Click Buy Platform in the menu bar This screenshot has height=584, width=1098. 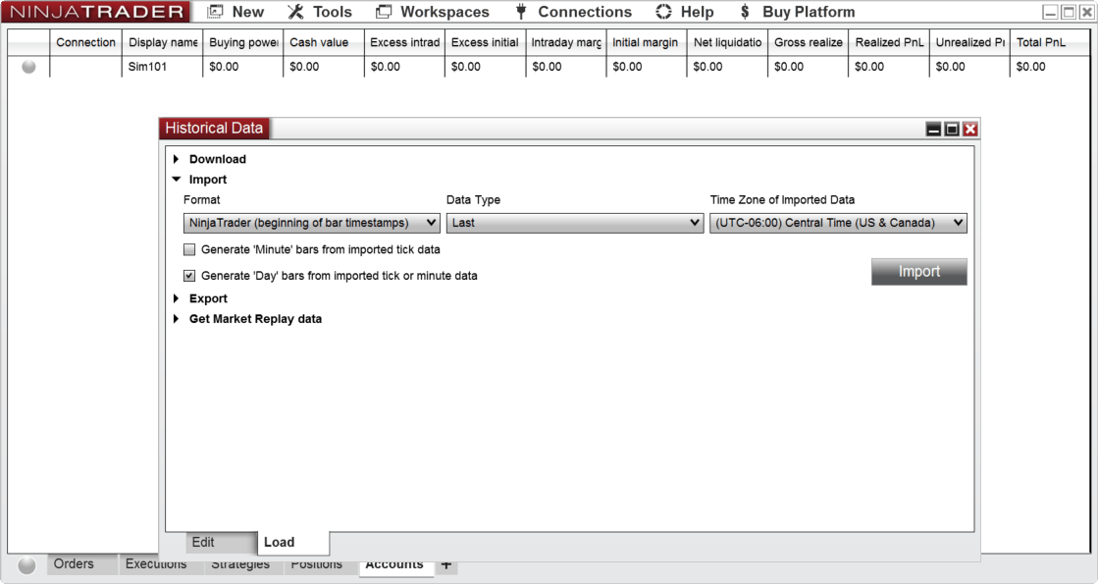(x=809, y=12)
